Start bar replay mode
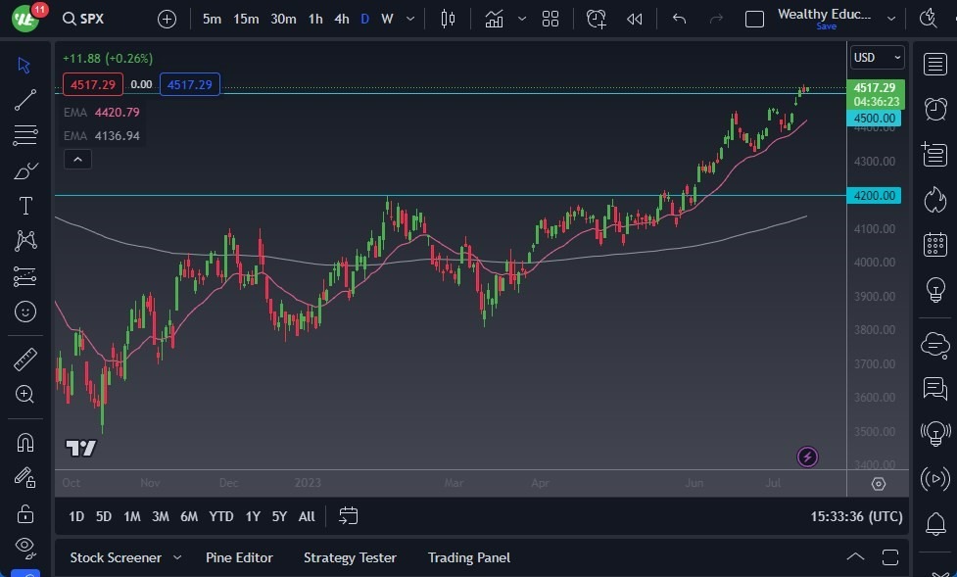The height and width of the screenshot is (577, 957). point(634,18)
